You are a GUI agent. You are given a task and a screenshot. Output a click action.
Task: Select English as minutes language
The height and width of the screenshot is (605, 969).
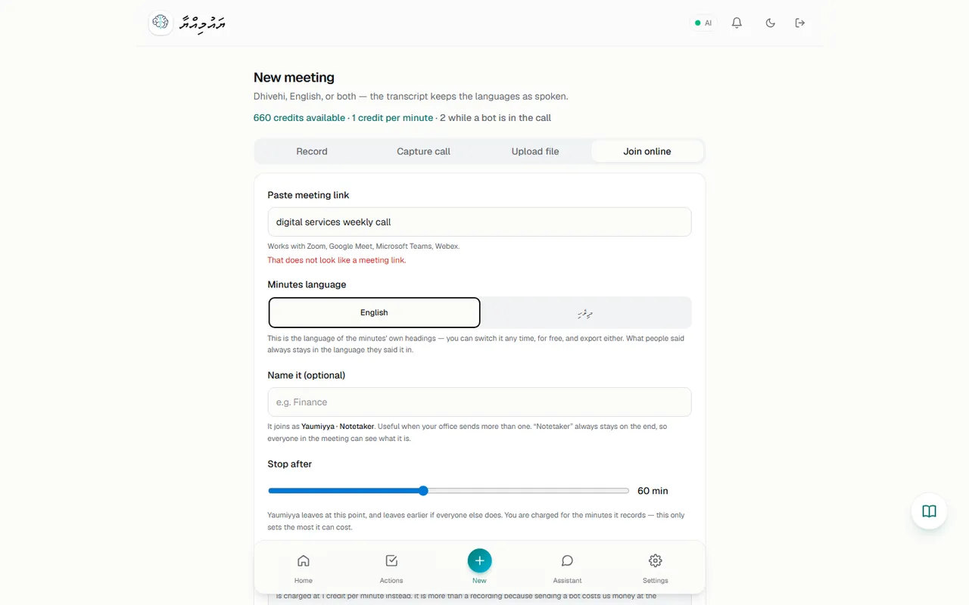pyautogui.click(x=374, y=312)
